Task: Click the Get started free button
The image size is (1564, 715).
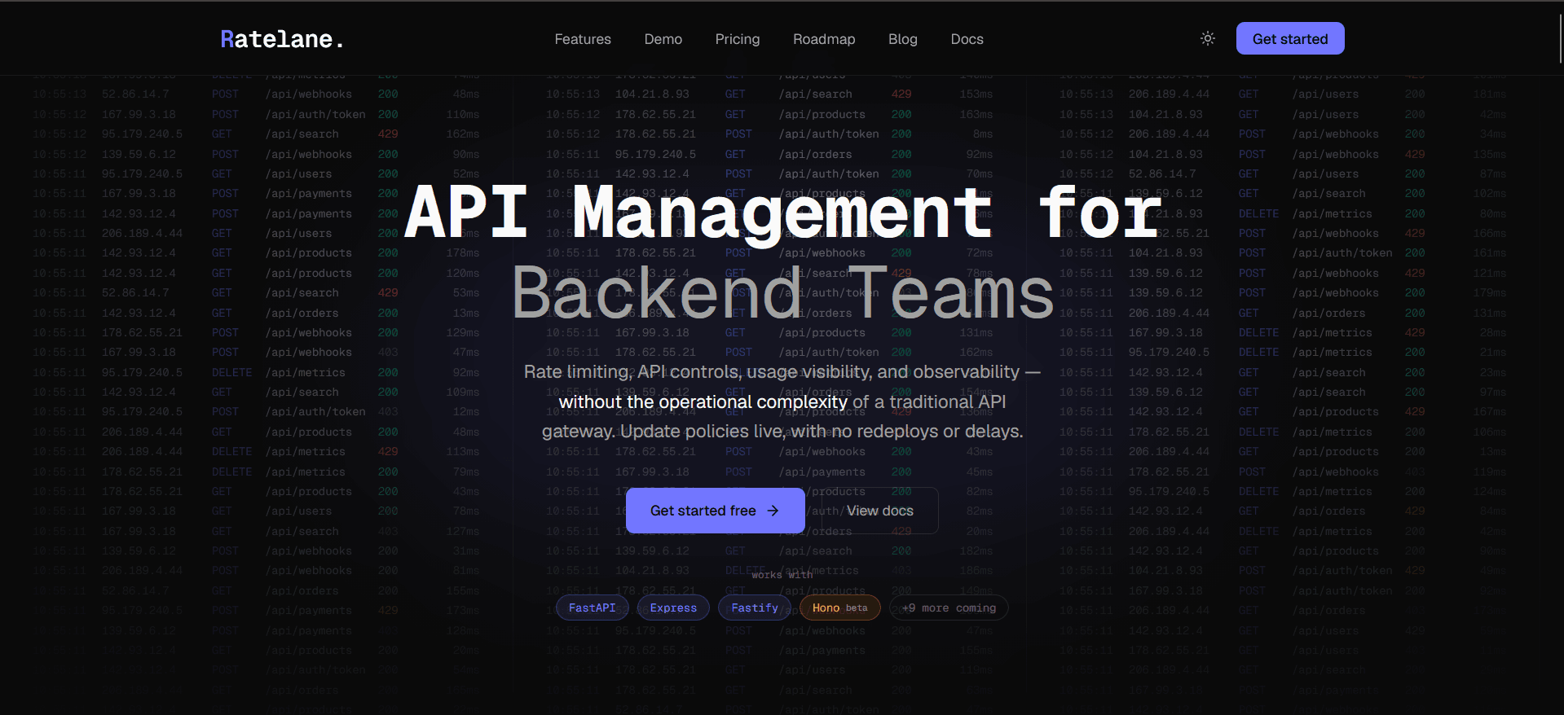Action: tap(716, 511)
